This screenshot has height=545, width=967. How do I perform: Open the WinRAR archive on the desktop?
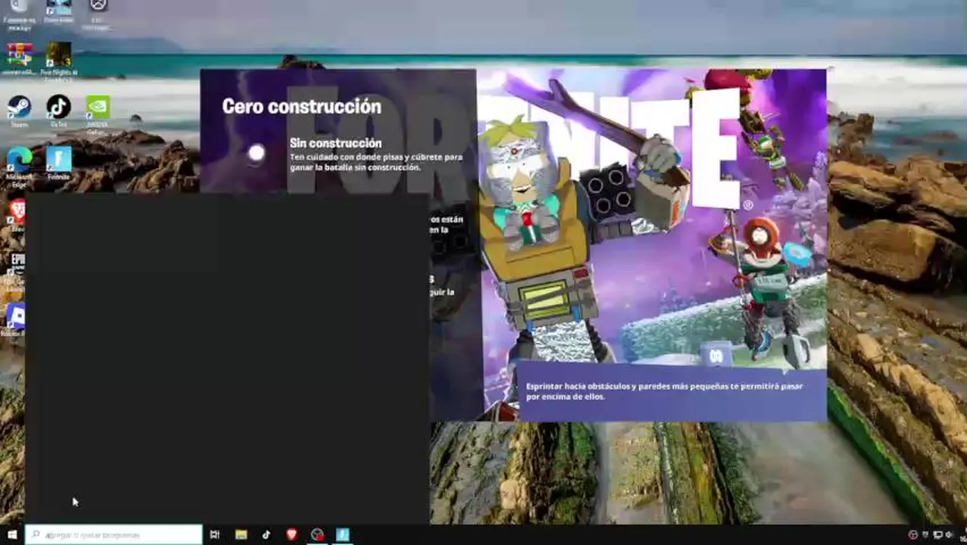(x=19, y=59)
